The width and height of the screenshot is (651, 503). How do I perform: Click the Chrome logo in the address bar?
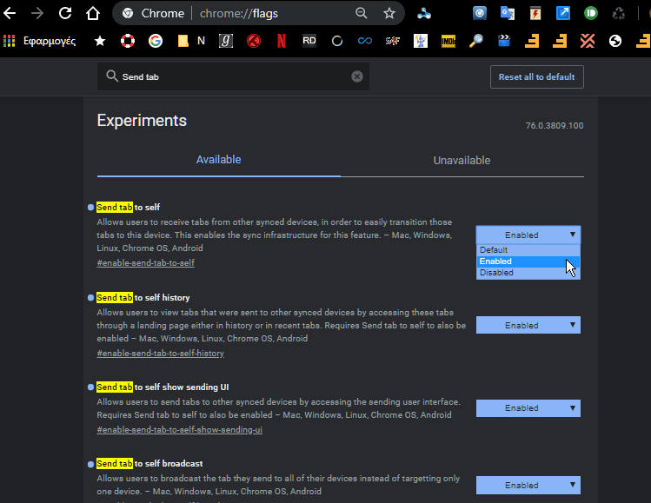[x=128, y=13]
